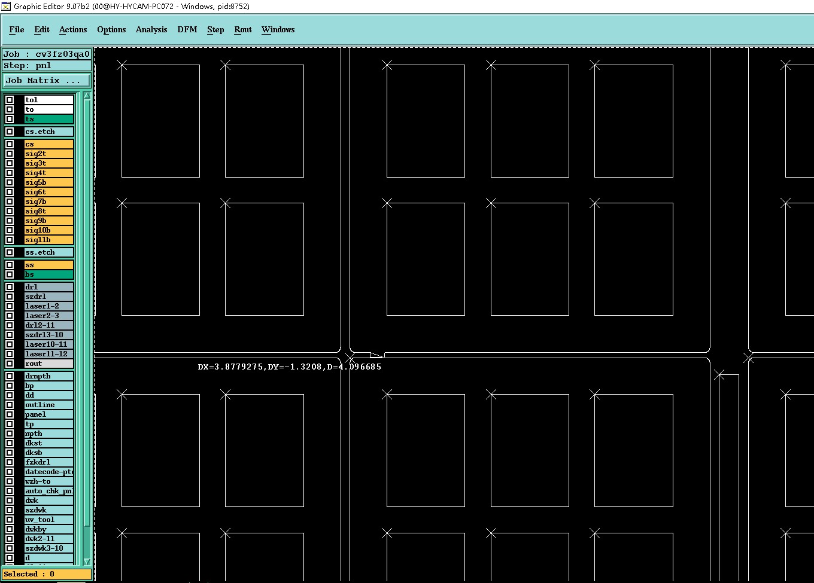Toggle the ss.etch layer checkbox

tap(10, 252)
